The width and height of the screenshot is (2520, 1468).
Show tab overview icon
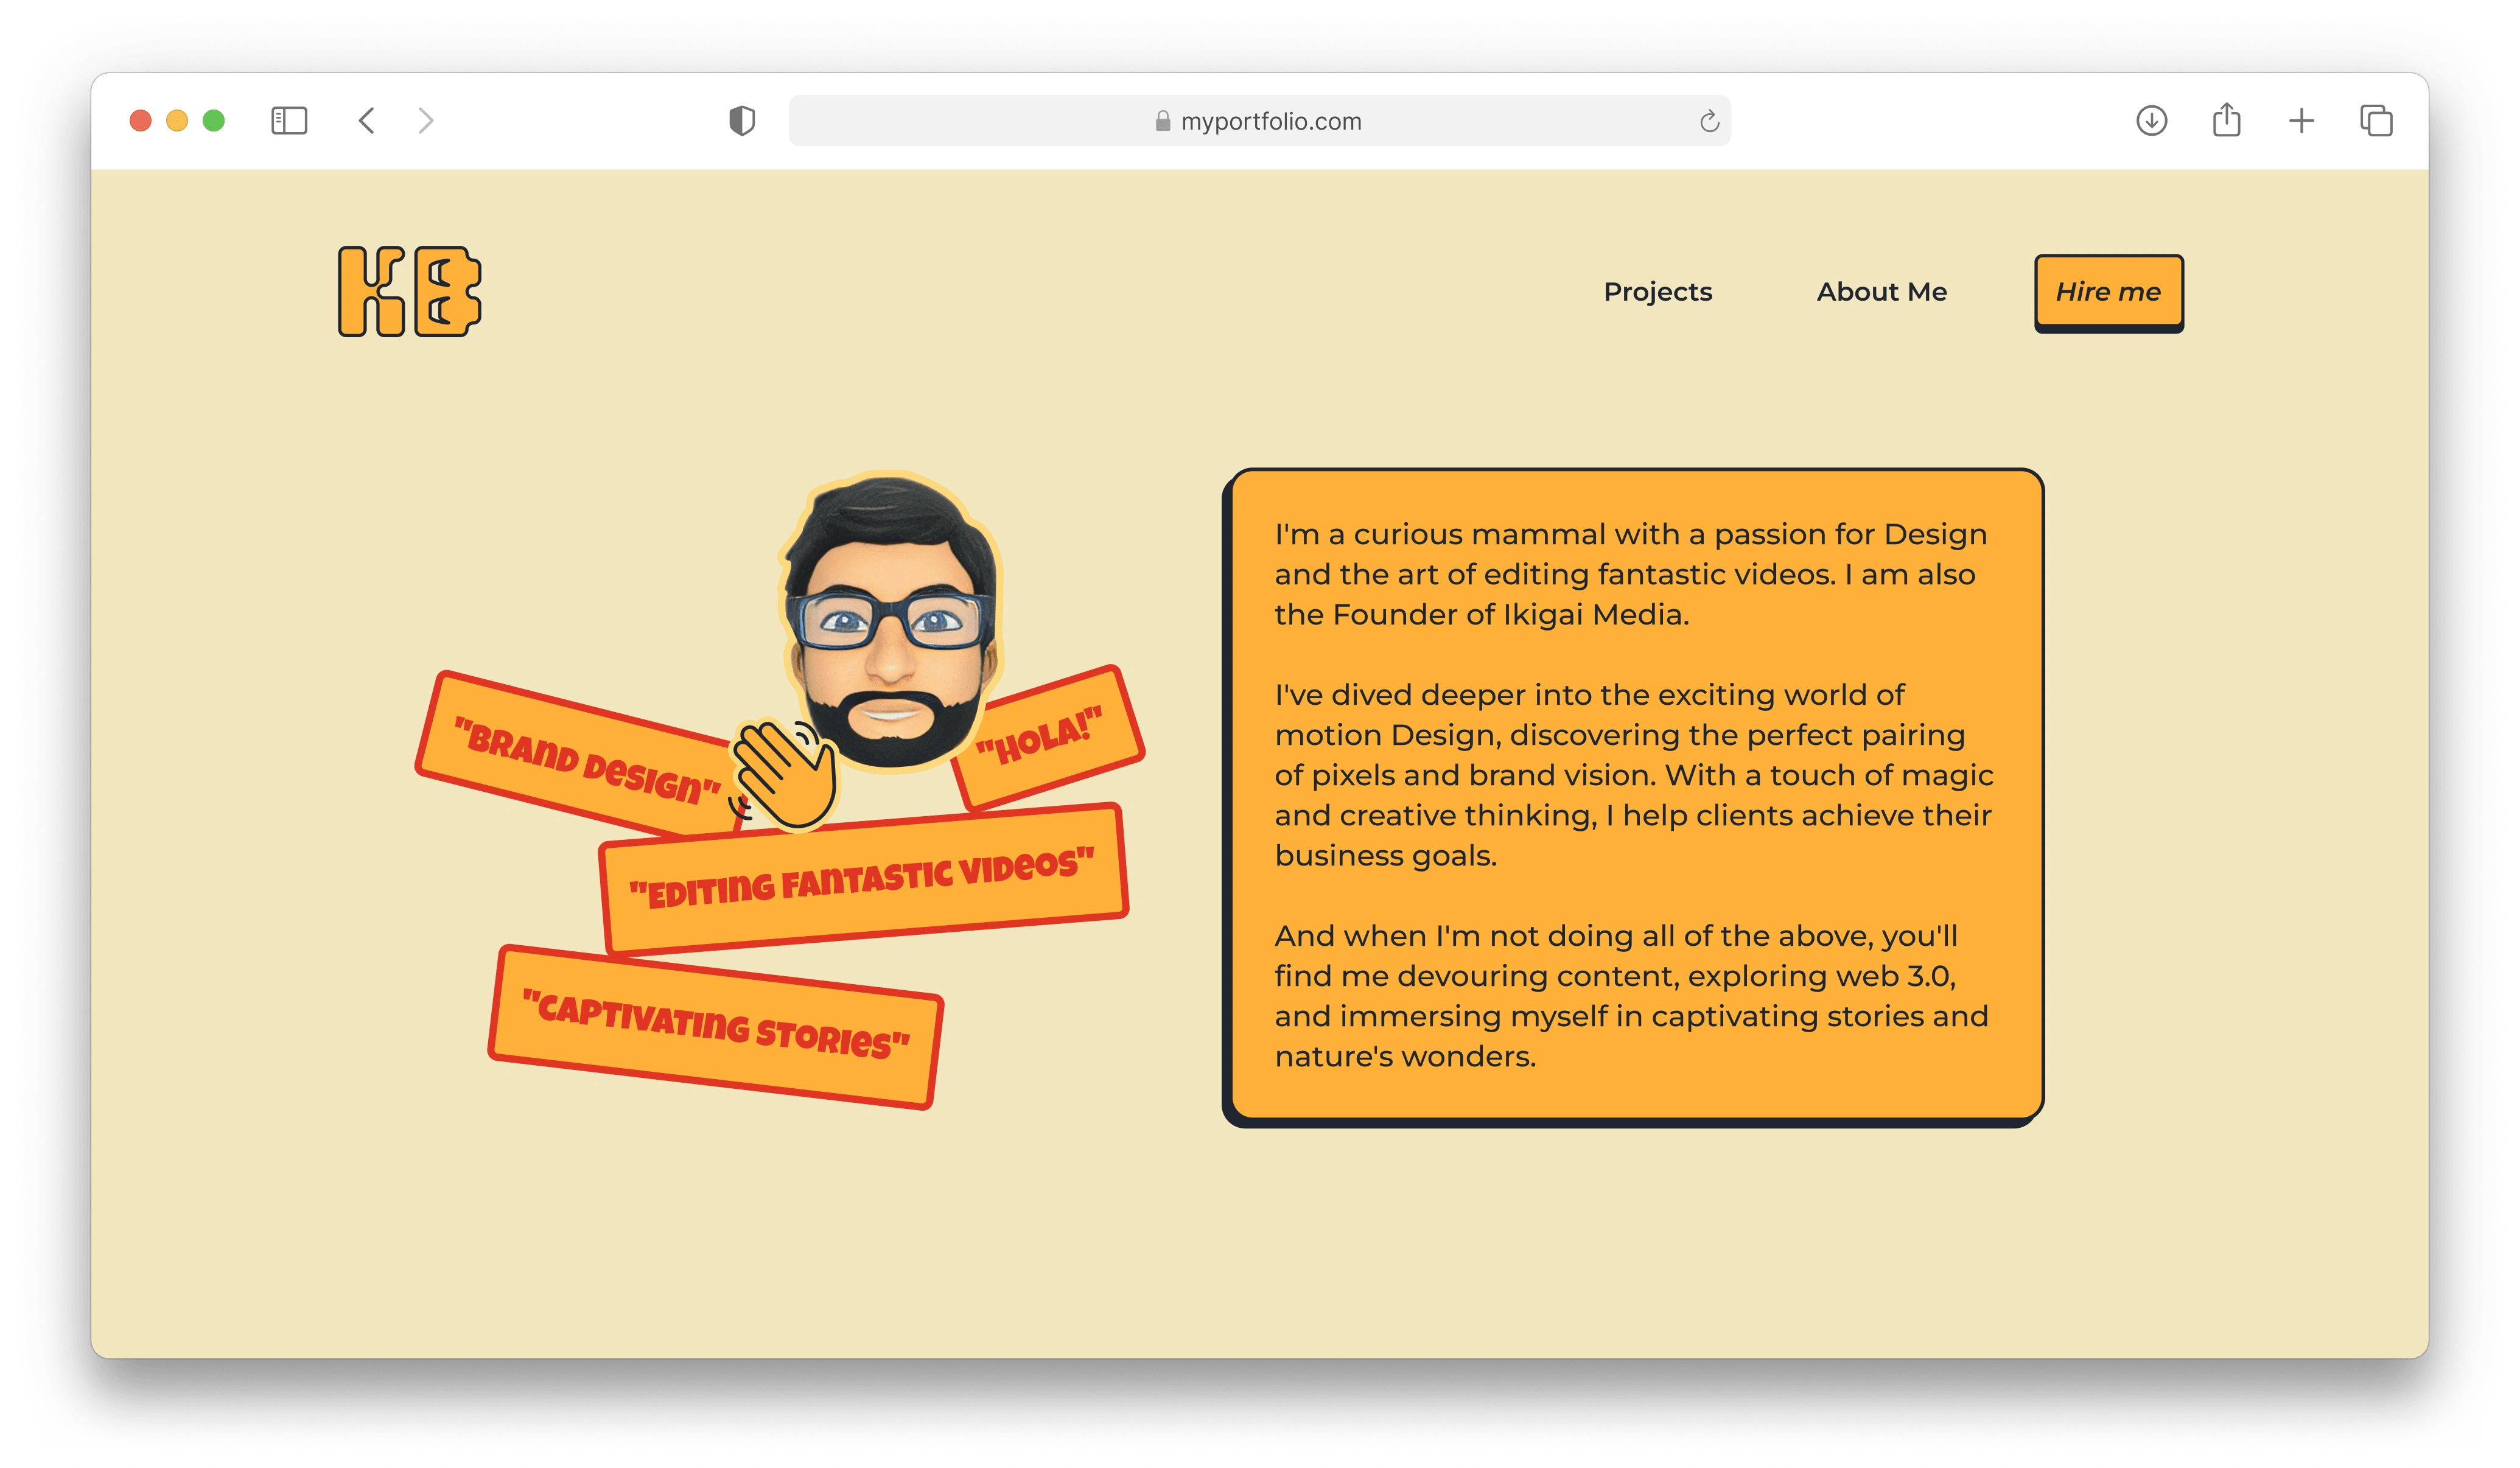2377,121
